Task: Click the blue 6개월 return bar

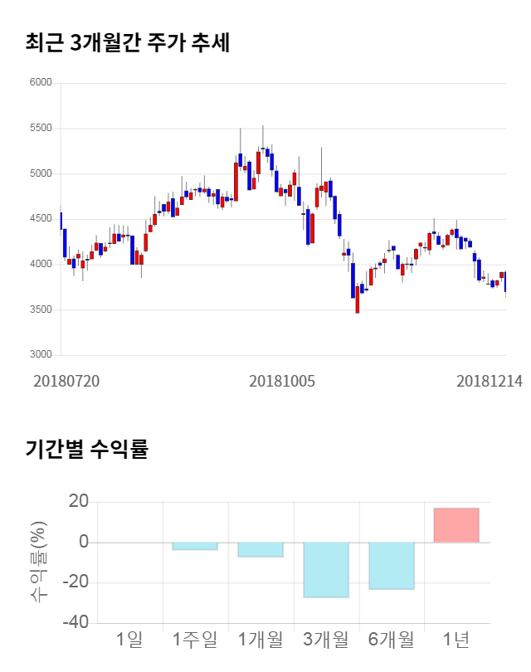Action: pos(391,566)
